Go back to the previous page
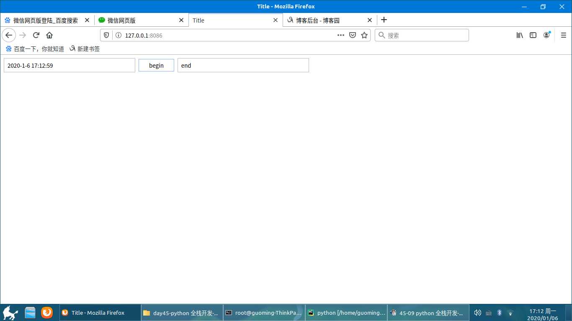572x321 pixels. (x=9, y=36)
